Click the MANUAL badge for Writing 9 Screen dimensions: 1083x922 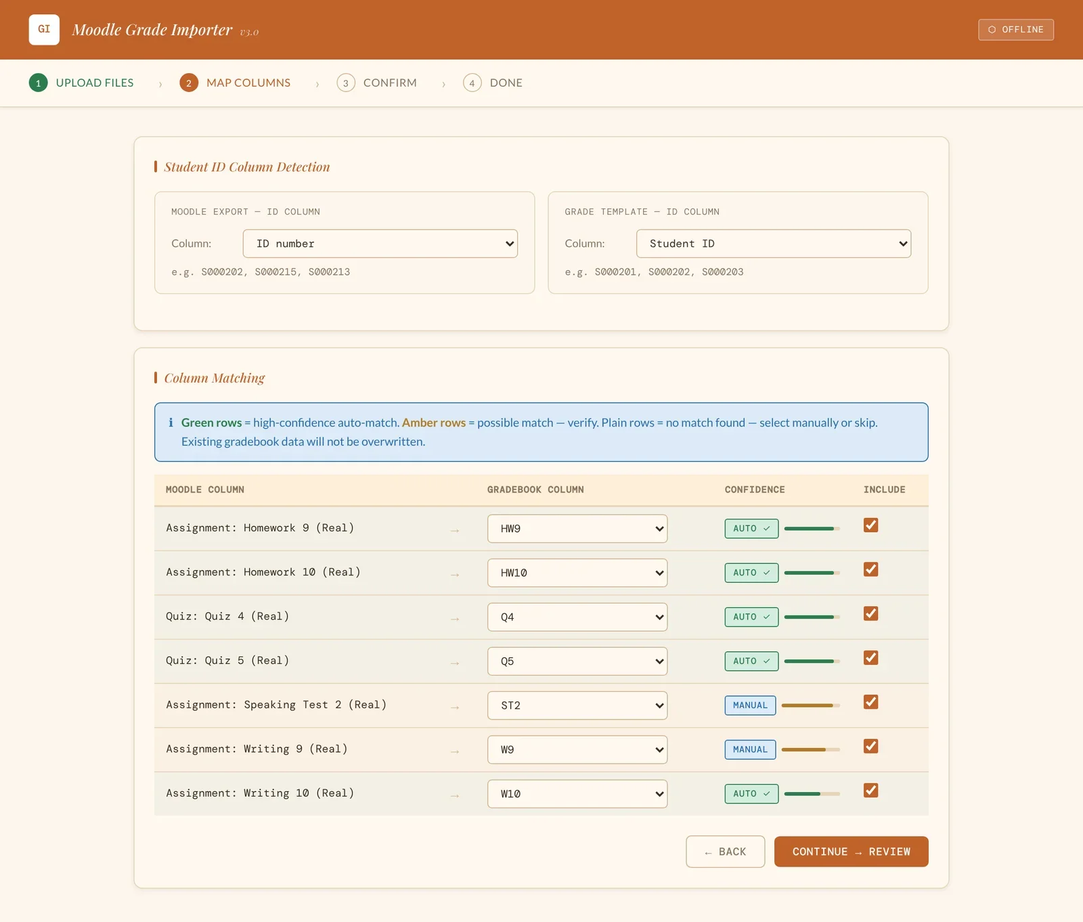(x=750, y=749)
